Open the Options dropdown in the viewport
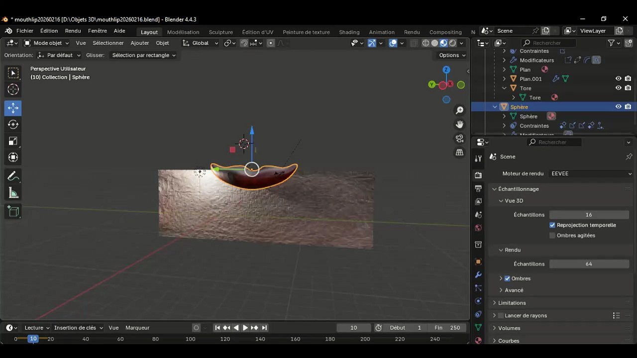The height and width of the screenshot is (358, 637). pyautogui.click(x=452, y=55)
